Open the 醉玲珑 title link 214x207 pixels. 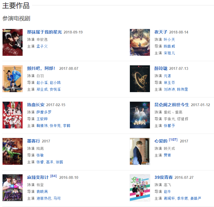(x=161, y=68)
